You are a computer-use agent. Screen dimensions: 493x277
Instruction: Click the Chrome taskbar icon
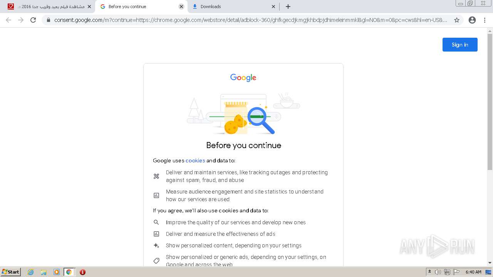[x=69, y=272]
